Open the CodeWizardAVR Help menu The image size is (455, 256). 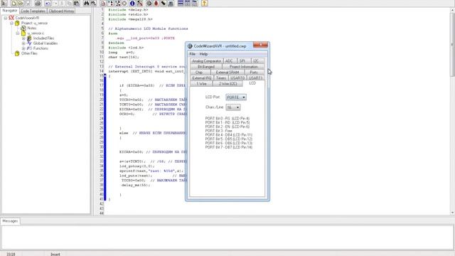coord(203,54)
